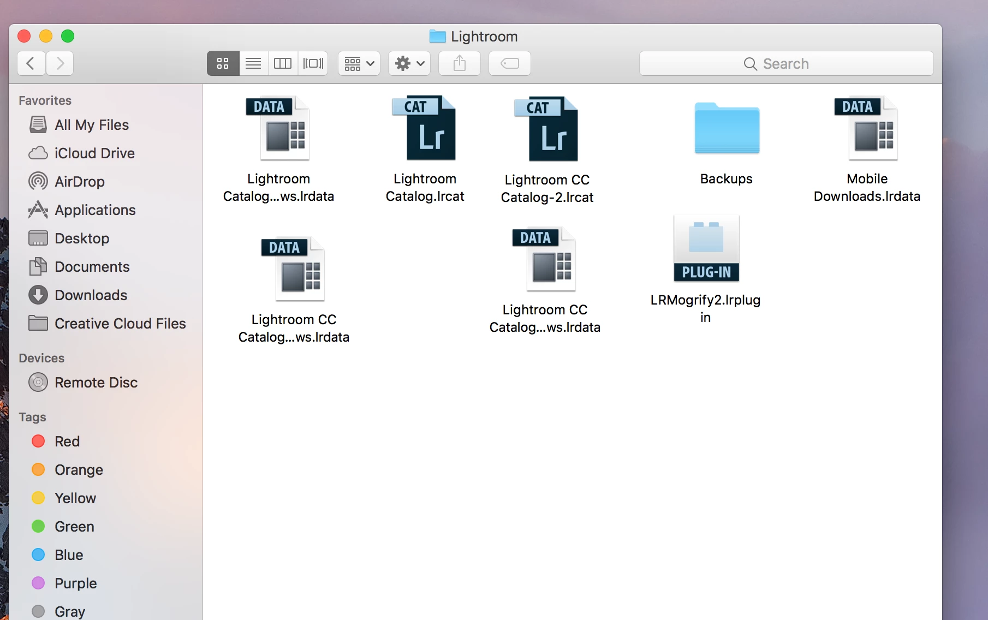The image size is (988, 620).
Task: Select the Mobile Downloads.lrdata file icon
Action: pos(867,128)
